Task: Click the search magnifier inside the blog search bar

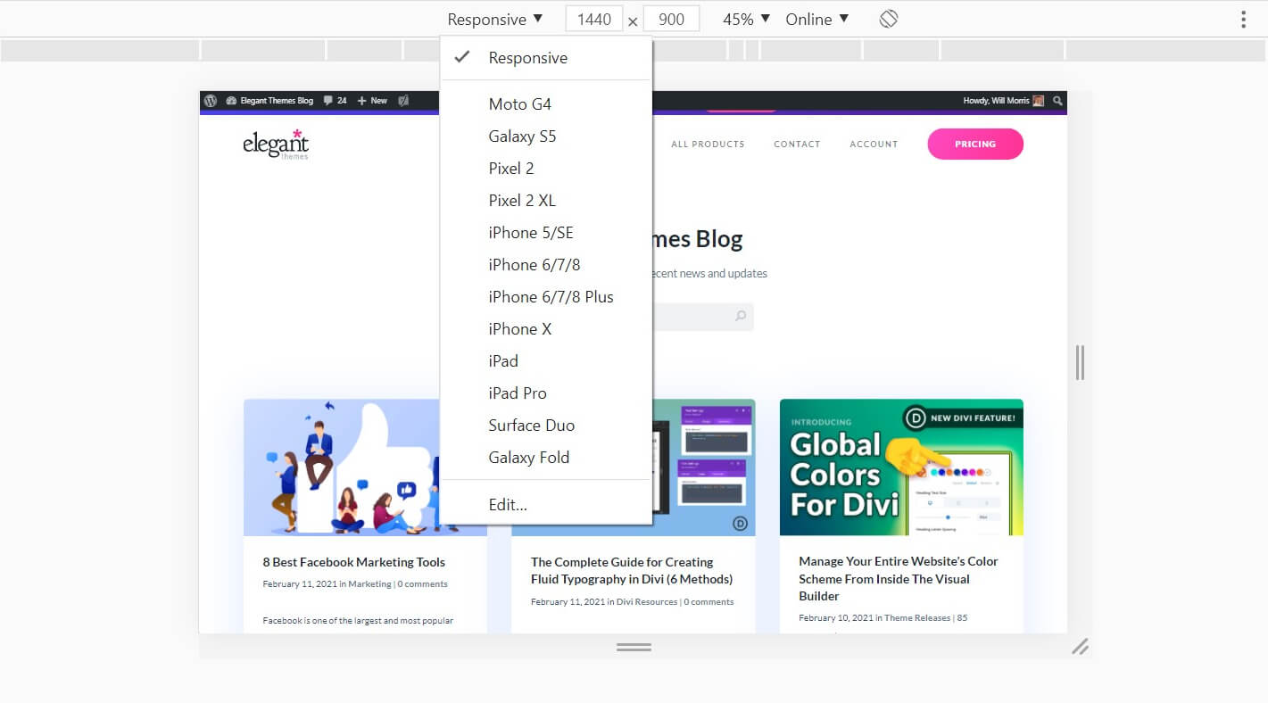Action: [741, 316]
